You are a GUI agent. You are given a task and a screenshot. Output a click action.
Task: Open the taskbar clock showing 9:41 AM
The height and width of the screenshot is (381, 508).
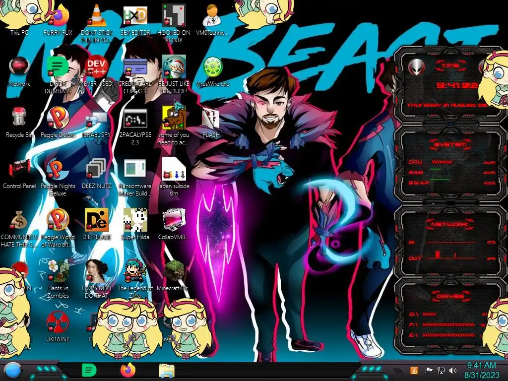click(481, 370)
